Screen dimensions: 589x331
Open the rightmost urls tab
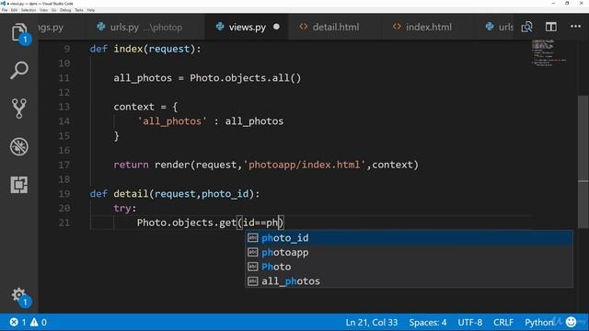(x=499, y=27)
